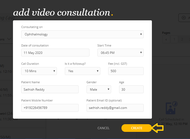This screenshot has width=190, height=139.
Task: Go to page 2 in pagination
Action: click(x=182, y=40)
